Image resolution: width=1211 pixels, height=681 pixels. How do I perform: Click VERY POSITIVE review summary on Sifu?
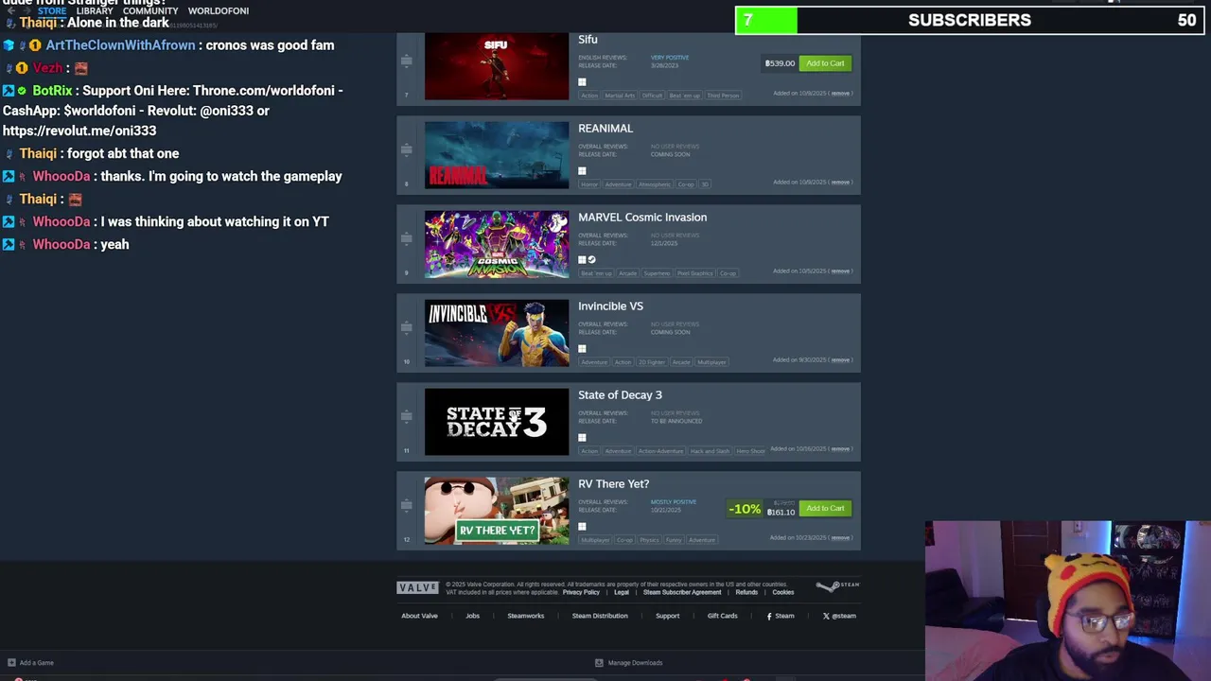(670, 58)
